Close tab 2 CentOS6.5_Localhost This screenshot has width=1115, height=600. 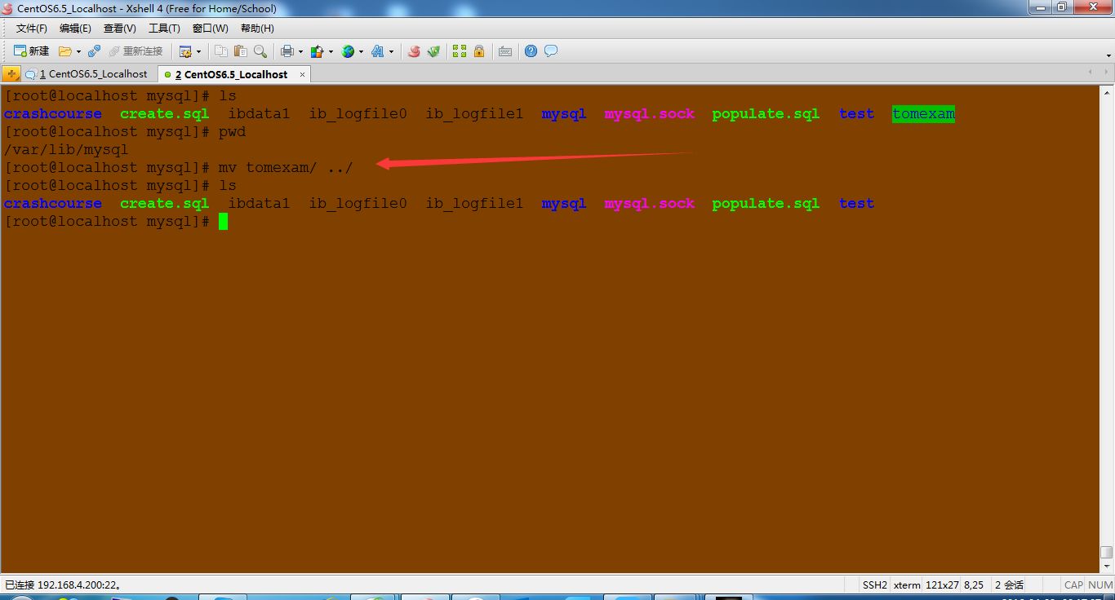coord(302,74)
